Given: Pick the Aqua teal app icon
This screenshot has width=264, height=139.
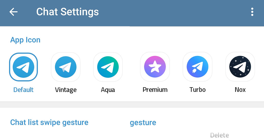Looking at the screenshot, I should 108,67.
